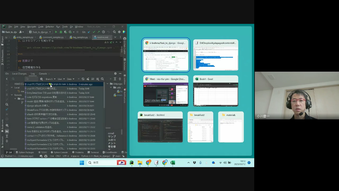
Task: Open IDE settings gear in main toolbar
Action: point(119,32)
